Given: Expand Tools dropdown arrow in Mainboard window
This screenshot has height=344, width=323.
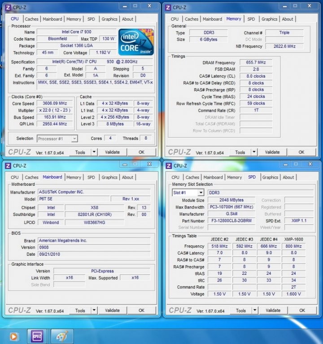Looking at the screenshot, I should coord(94,310).
